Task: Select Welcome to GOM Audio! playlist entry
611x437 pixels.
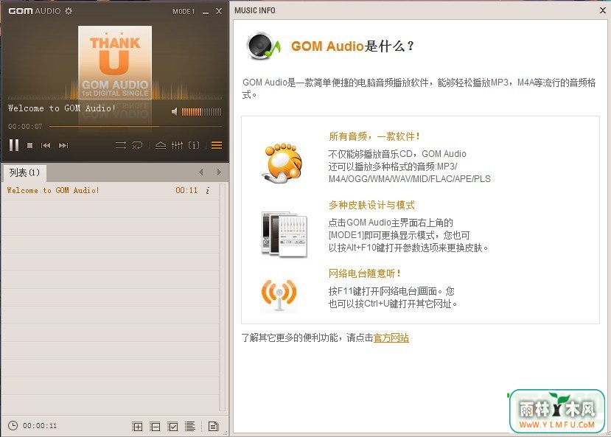Action: 110,190
